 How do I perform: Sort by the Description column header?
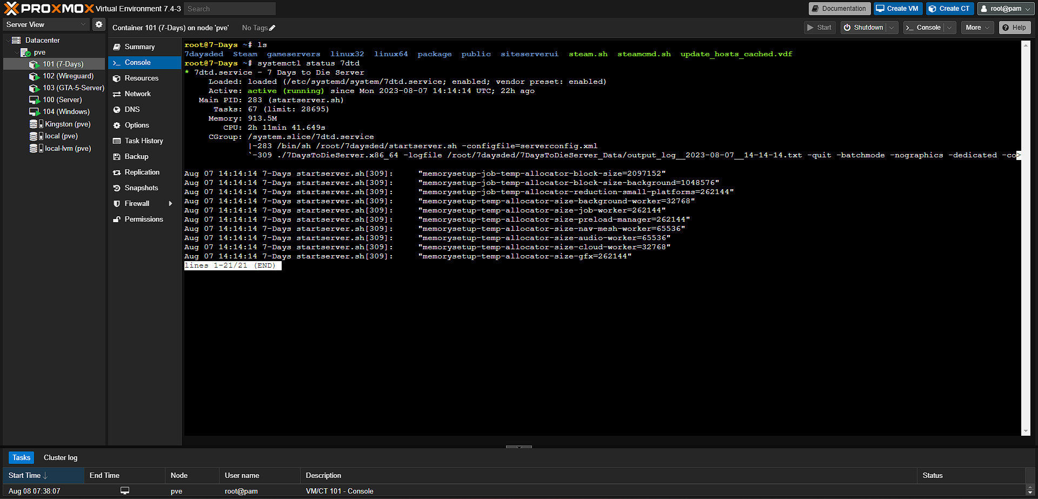pyautogui.click(x=608, y=476)
